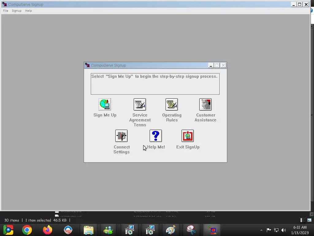Click the volume speaker tray icon
The width and height of the screenshot is (314, 236).
click(284, 230)
